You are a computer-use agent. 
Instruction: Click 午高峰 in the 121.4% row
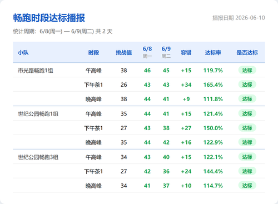[x=93, y=114]
